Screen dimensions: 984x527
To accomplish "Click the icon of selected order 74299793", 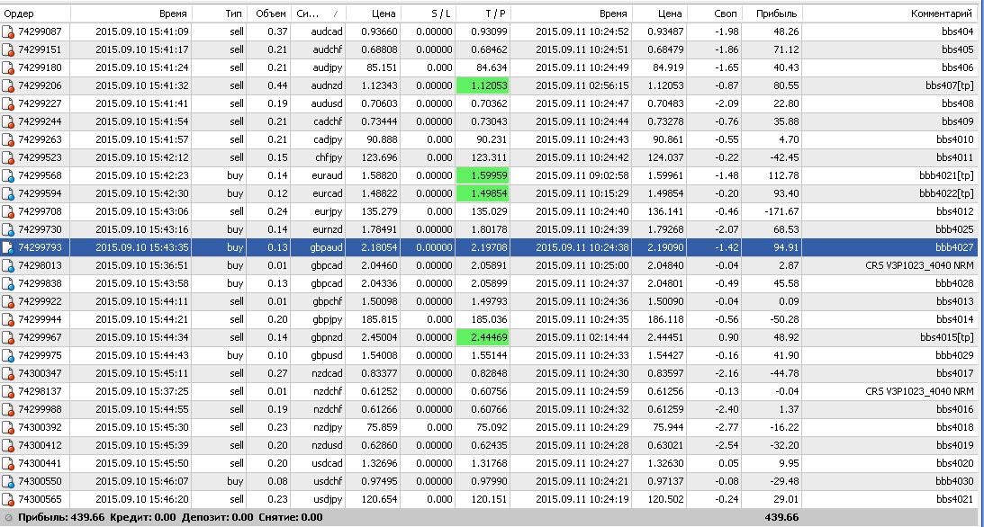I will [x=8, y=247].
